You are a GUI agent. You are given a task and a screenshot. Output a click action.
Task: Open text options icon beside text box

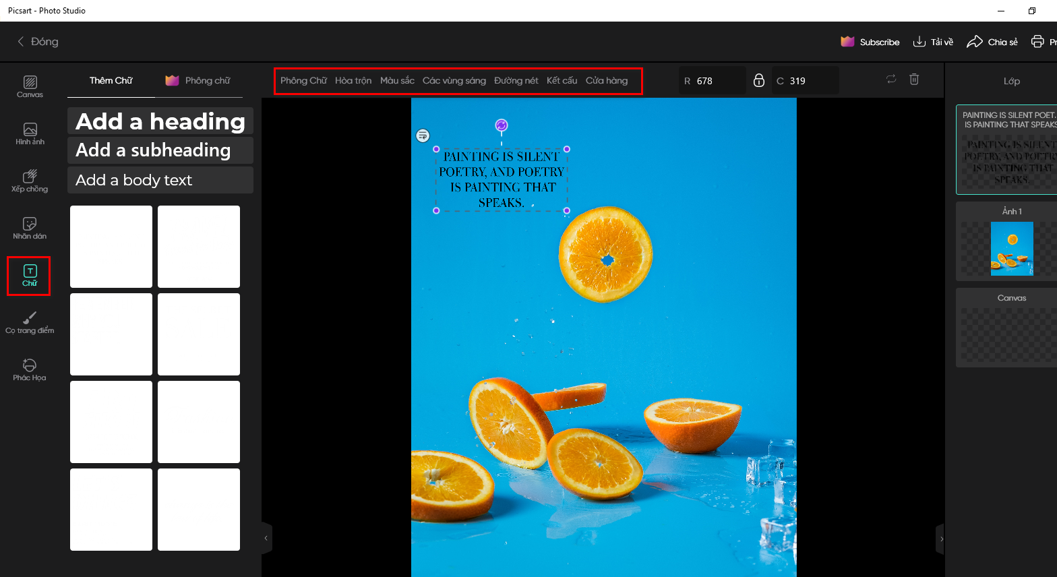[x=423, y=135]
